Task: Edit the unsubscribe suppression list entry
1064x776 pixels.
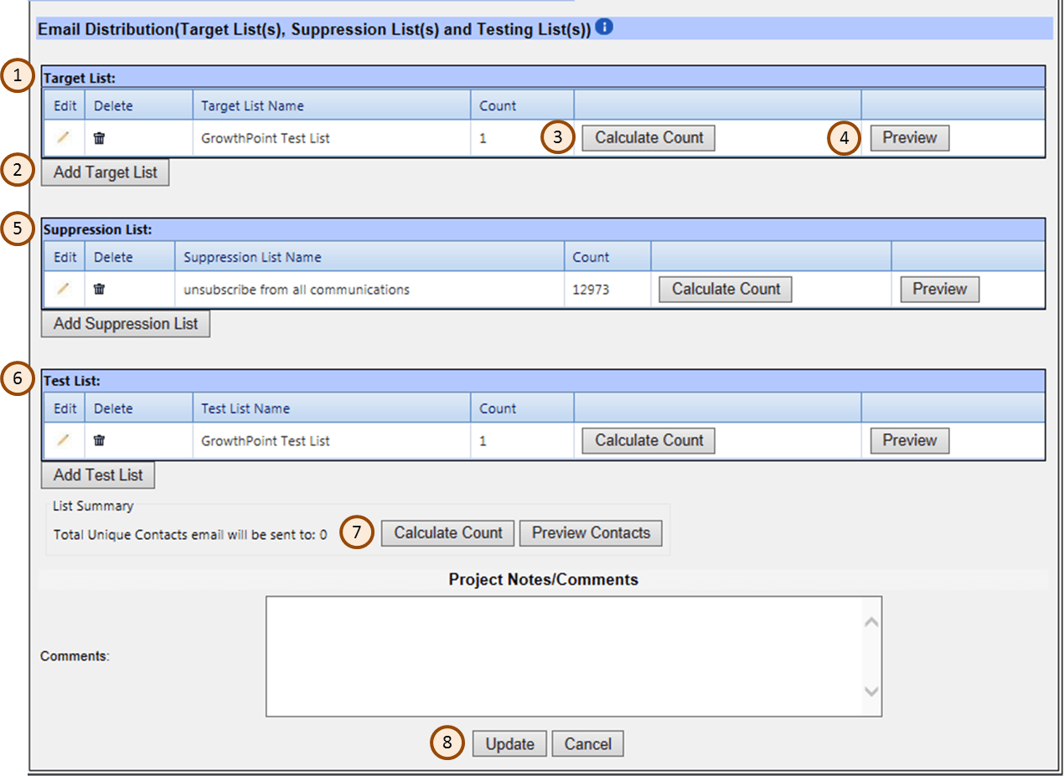Action: [x=63, y=289]
